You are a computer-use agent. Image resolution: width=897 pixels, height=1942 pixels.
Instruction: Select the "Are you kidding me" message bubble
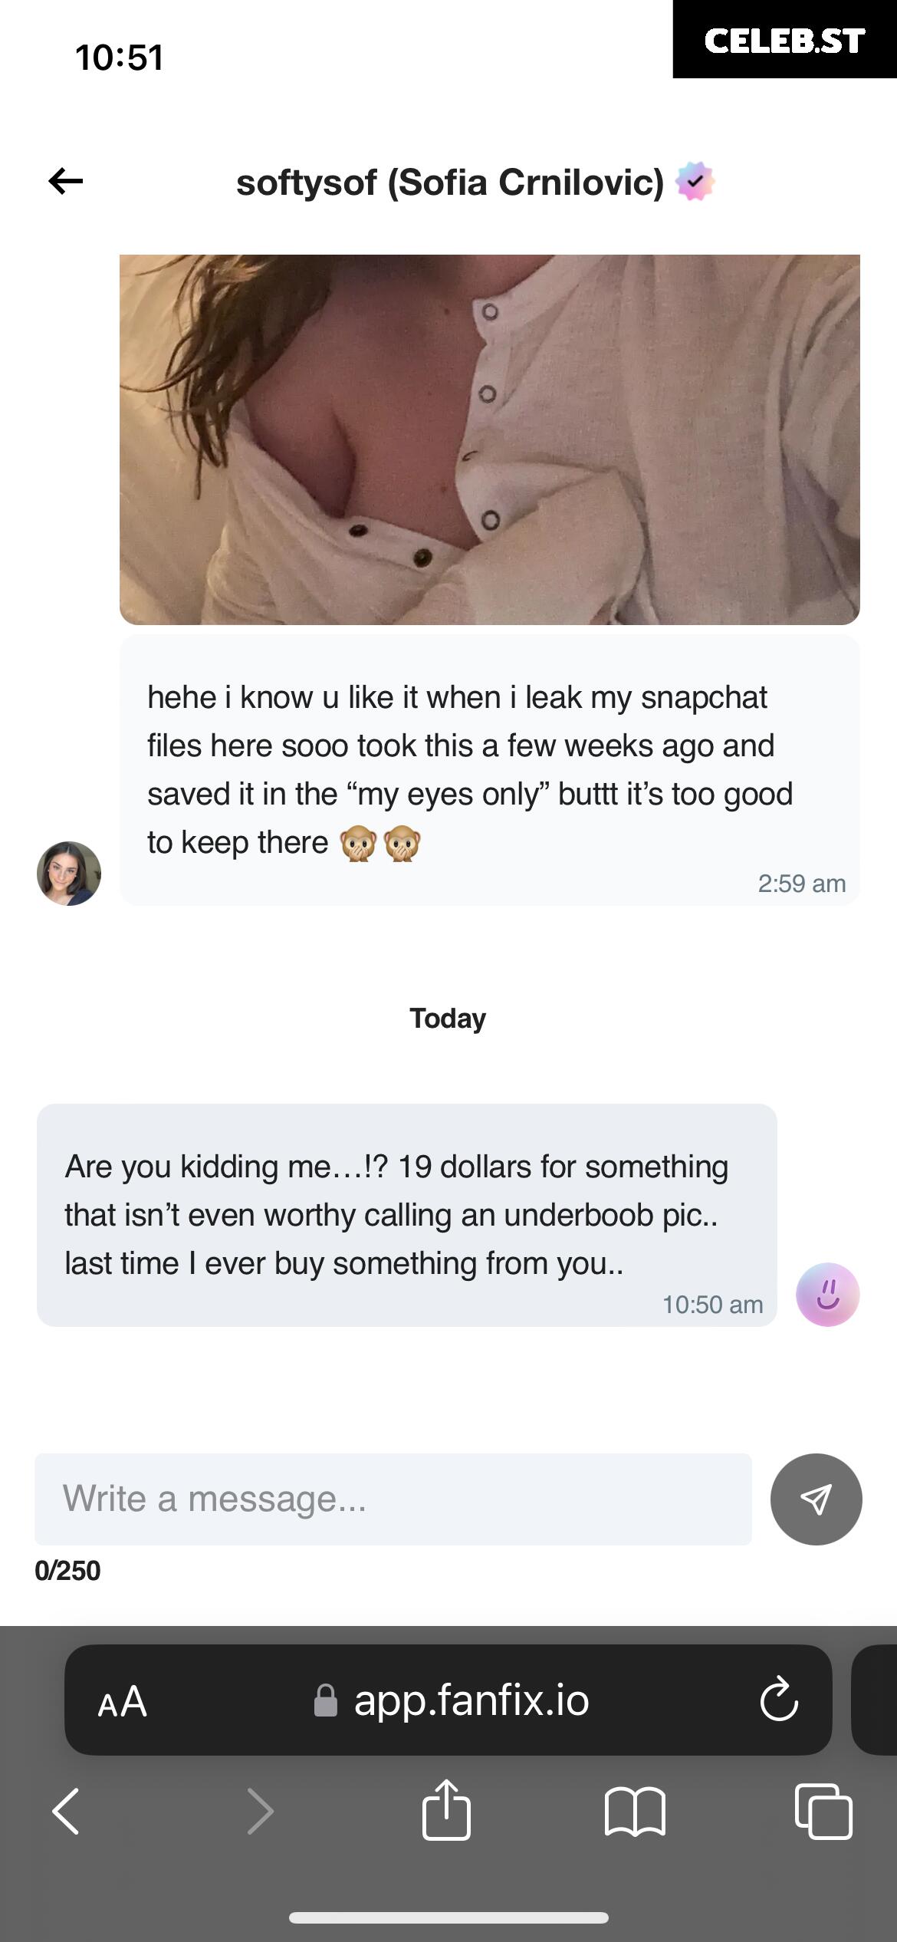[x=406, y=1215]
